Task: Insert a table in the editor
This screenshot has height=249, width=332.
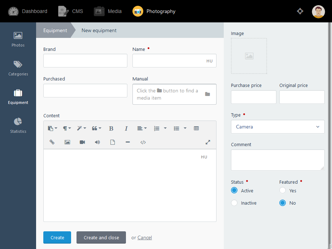Action: point(196,128)
